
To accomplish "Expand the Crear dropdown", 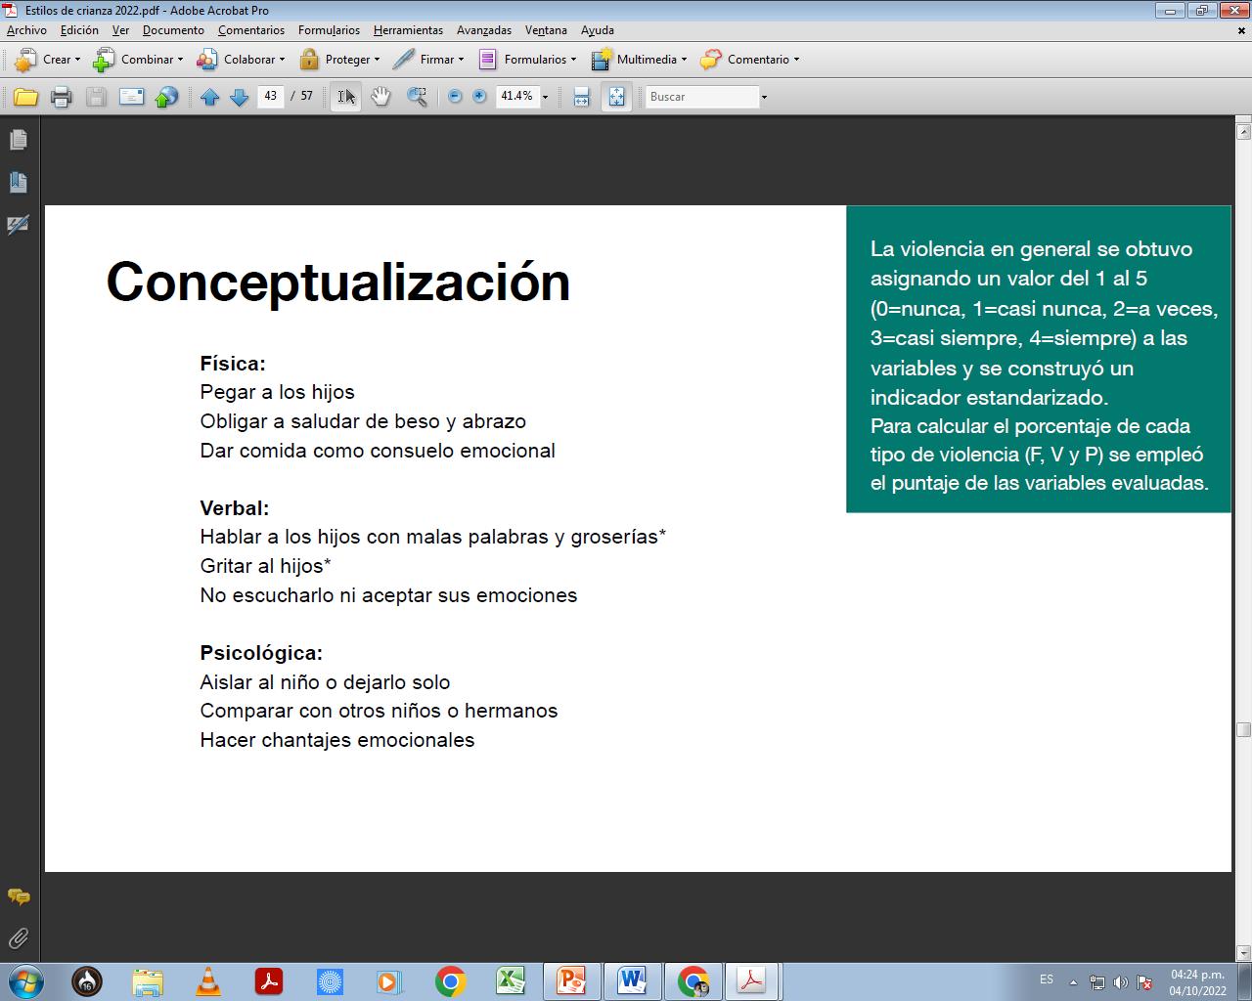I will tap(47, 60).
